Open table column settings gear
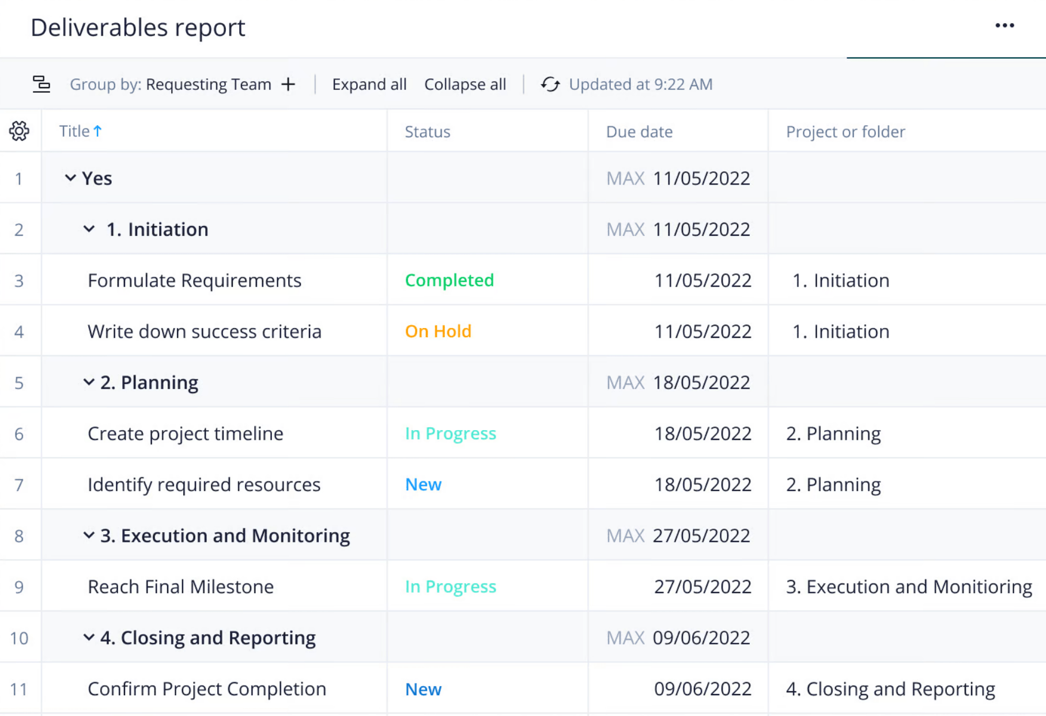 (x=20, y=131)
